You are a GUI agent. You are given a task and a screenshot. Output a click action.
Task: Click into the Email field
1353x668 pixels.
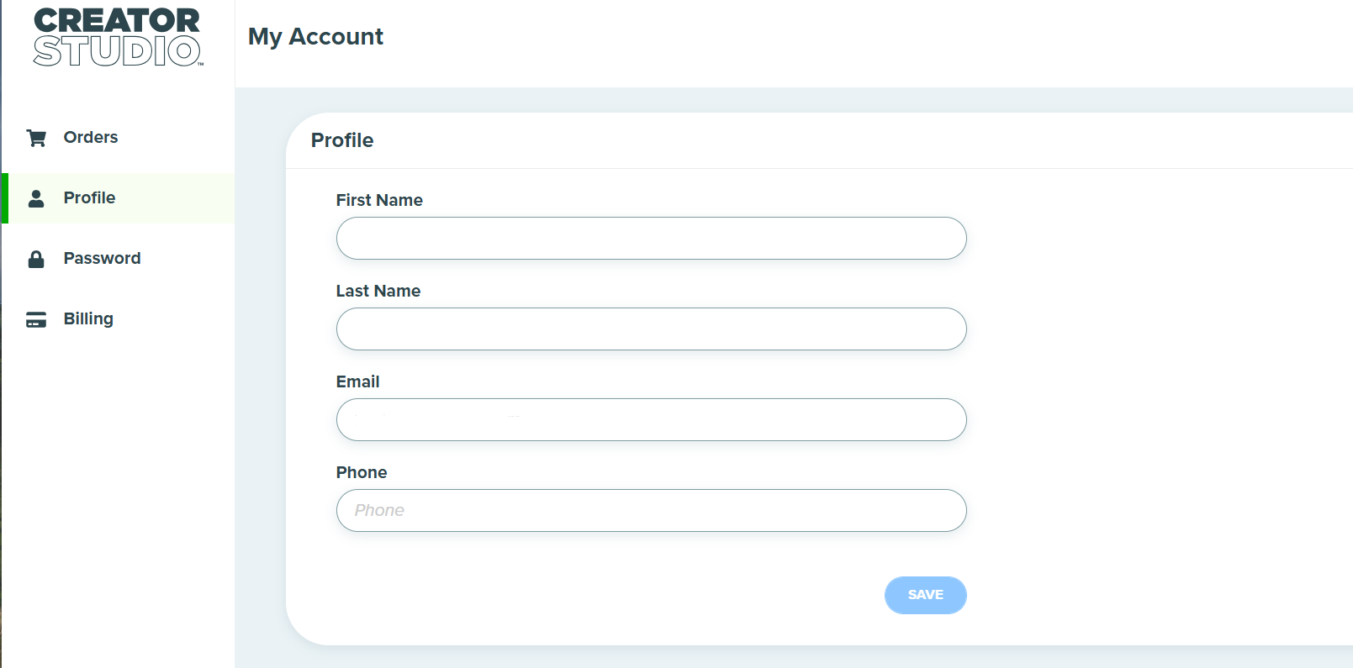click(x=651, y=419)
